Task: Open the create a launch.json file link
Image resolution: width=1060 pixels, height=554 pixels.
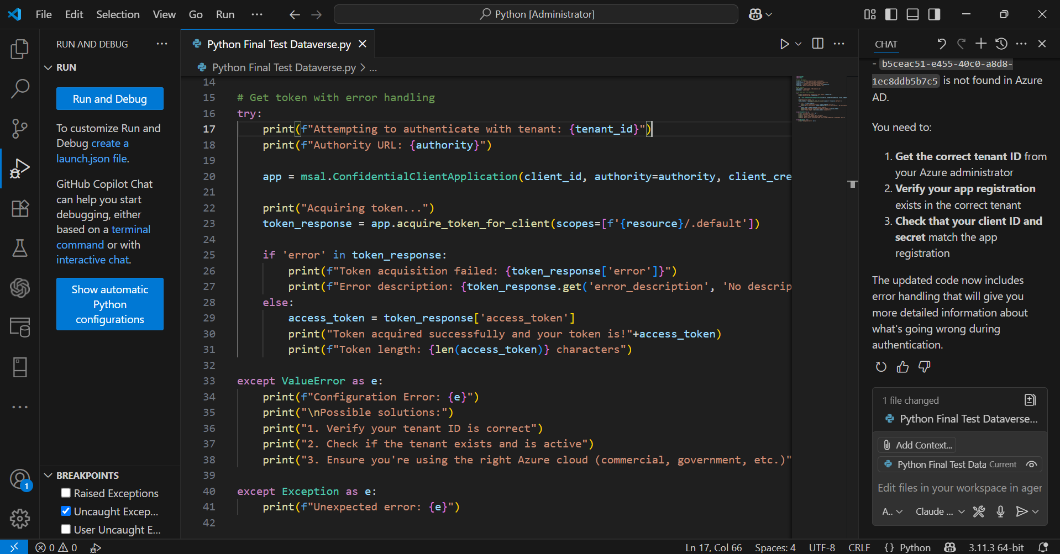Action: (x=109, y=143)
